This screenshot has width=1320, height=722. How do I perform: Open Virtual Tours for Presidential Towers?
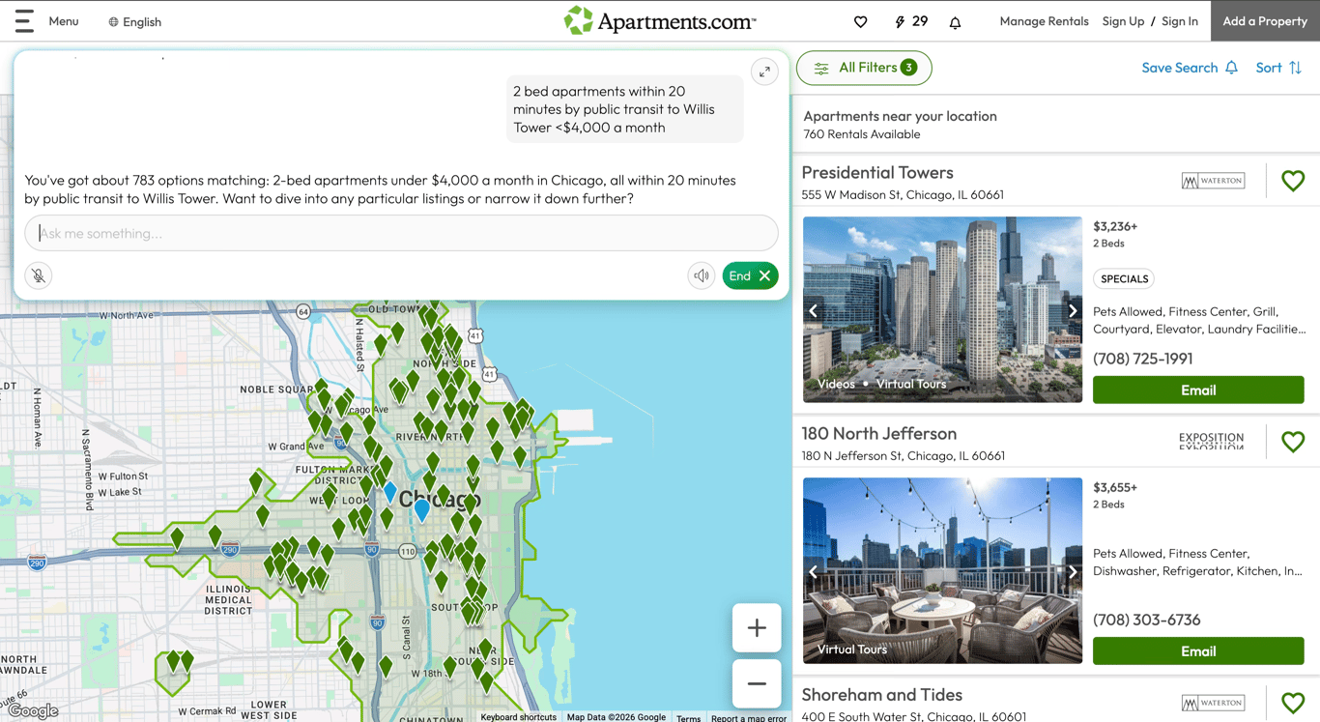tap(911, 384)
